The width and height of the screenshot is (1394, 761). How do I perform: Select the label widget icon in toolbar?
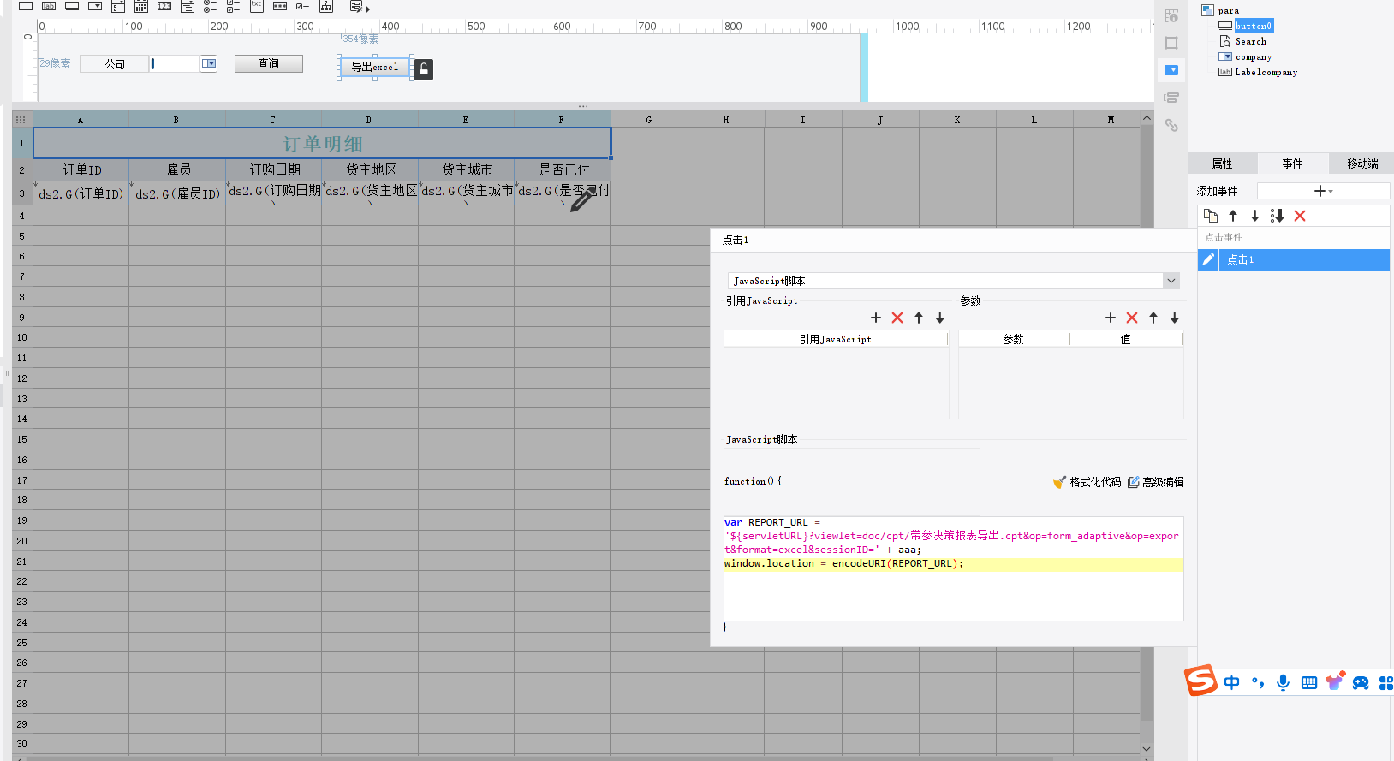(x=49, y=6)
